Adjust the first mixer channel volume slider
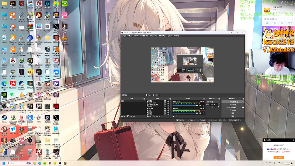 click(185, 106)
